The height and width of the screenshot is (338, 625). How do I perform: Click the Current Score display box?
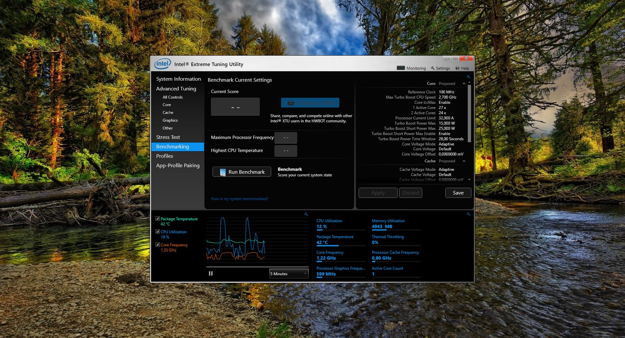point(235,107)
